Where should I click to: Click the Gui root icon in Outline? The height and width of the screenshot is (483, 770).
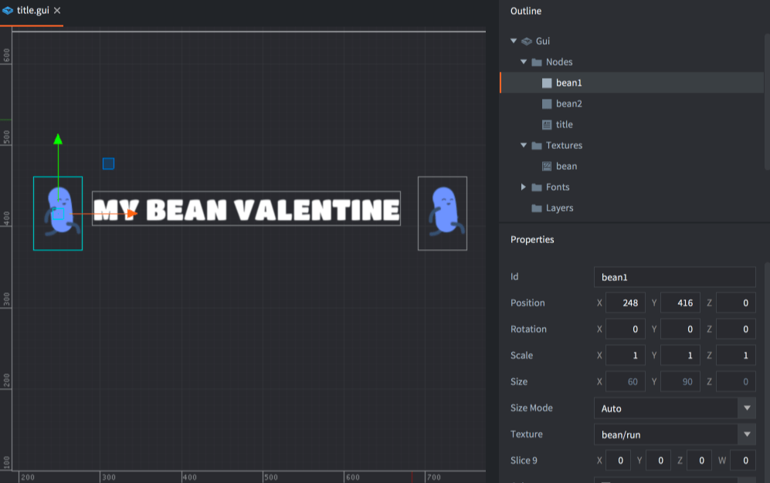coord(526,41)
